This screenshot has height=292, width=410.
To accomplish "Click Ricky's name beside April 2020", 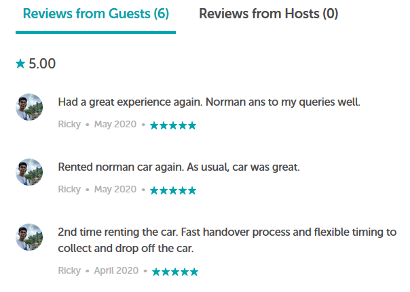I will [x=69, y=270].
